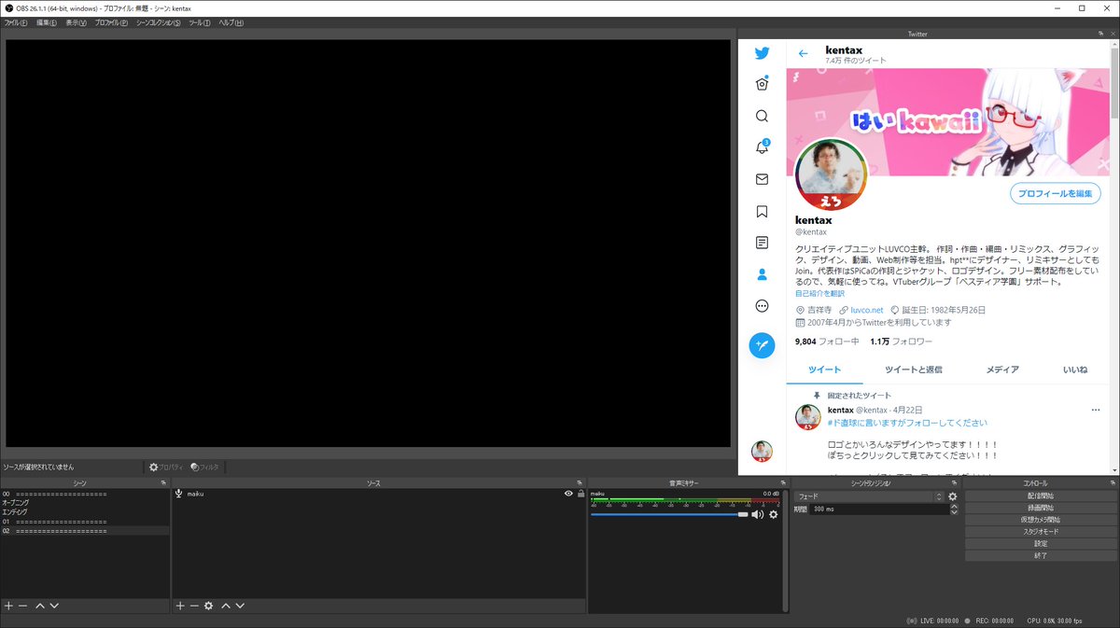Open 表示 menu

(x=76, y=22)
